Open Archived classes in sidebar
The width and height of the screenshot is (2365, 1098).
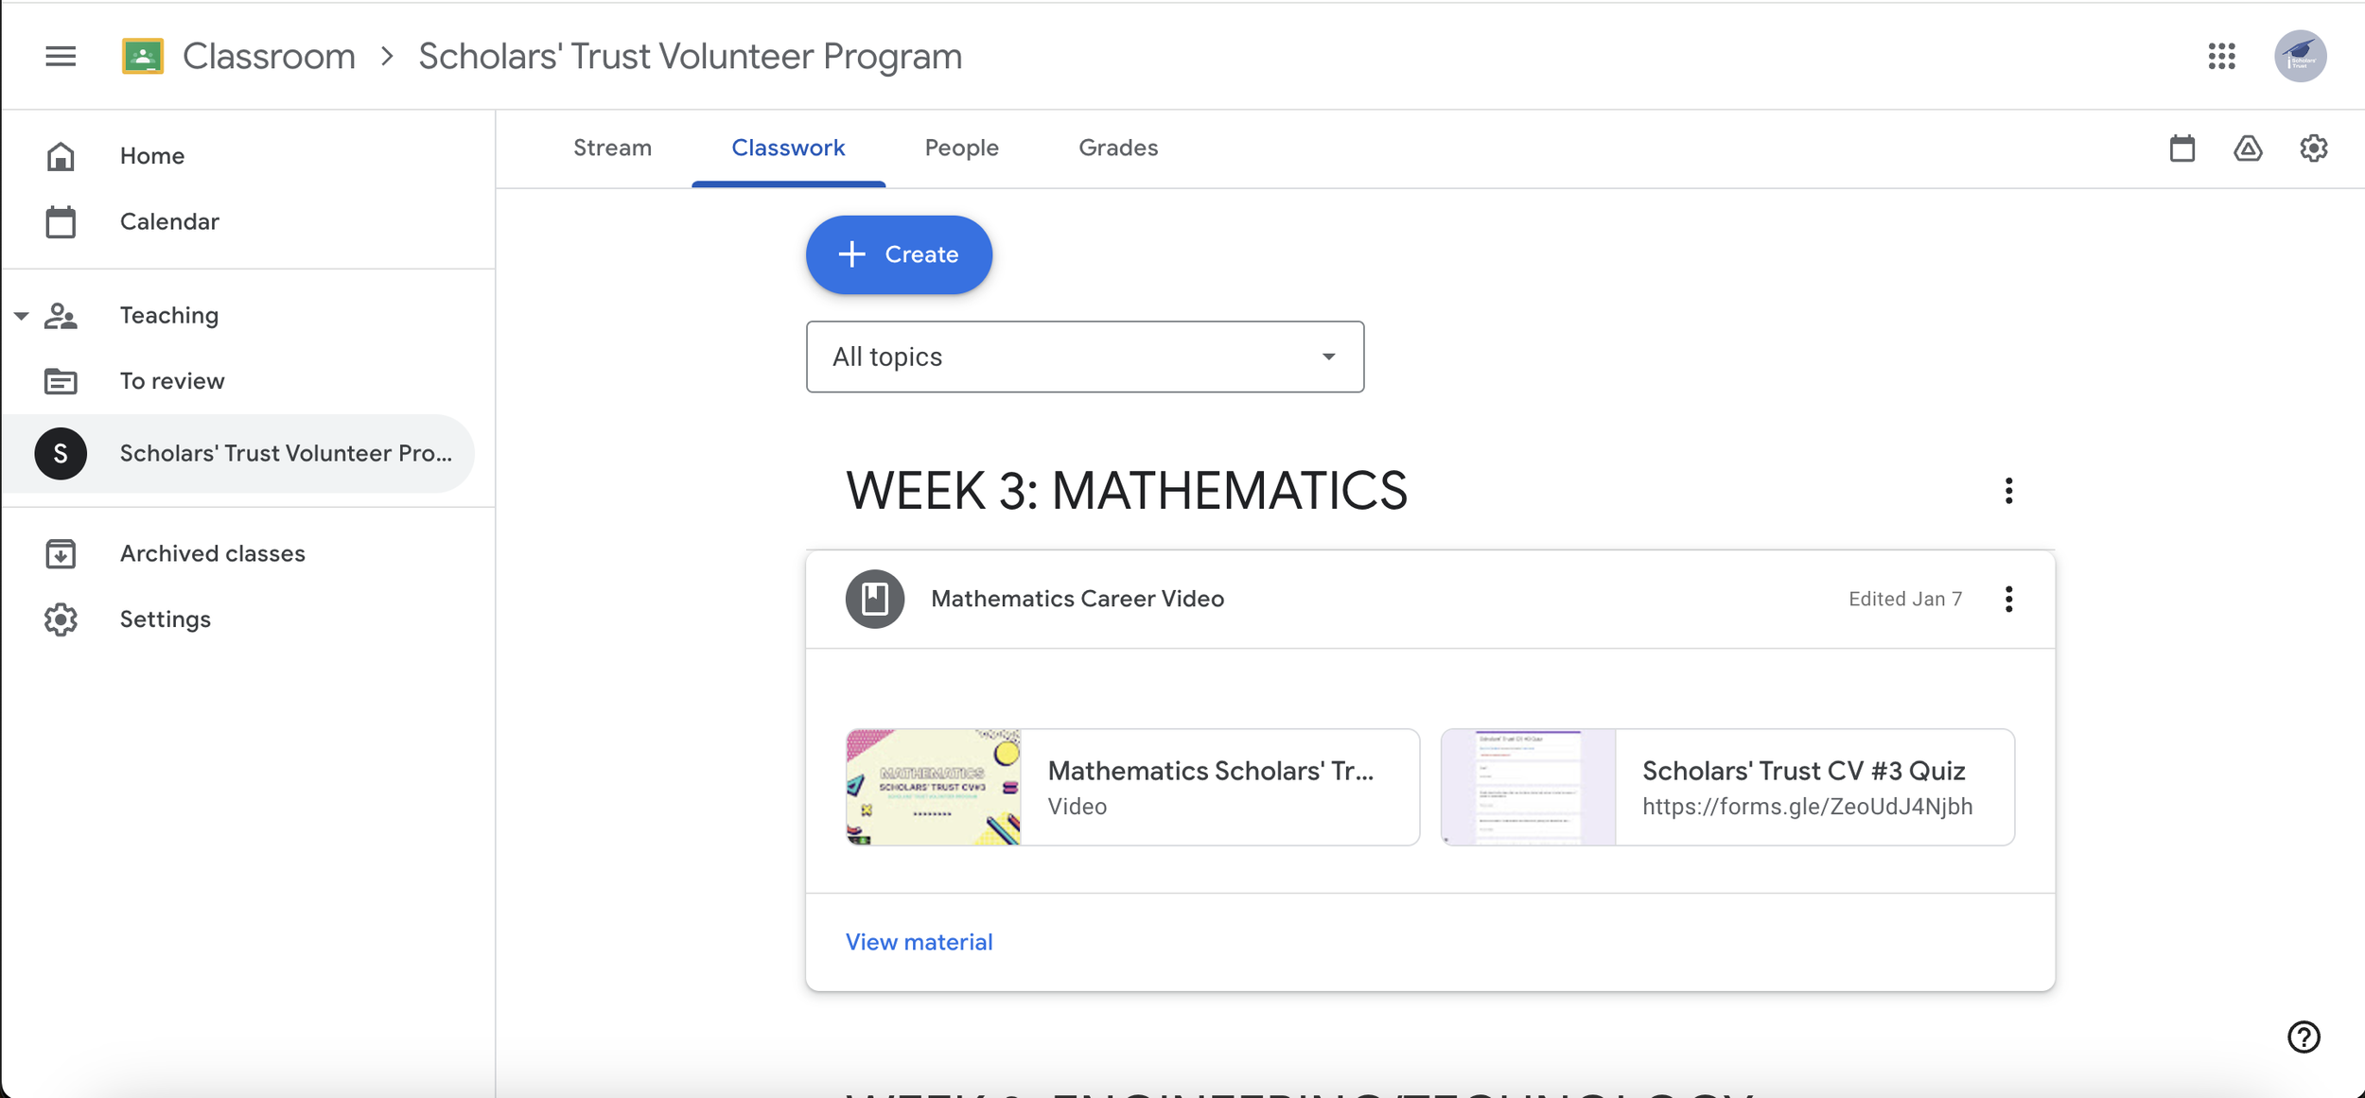tap(212, 553)
